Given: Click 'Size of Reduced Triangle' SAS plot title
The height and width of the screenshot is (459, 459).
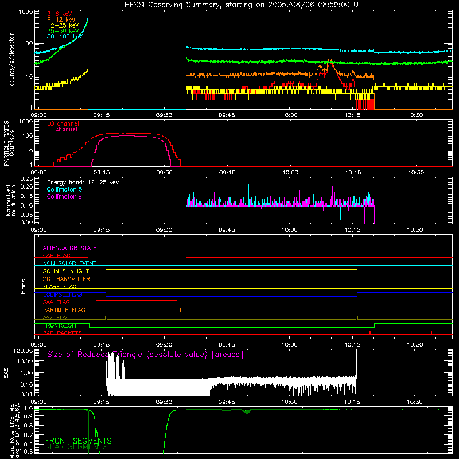Looking at the screenshot, I should click(x=145, y=355).
